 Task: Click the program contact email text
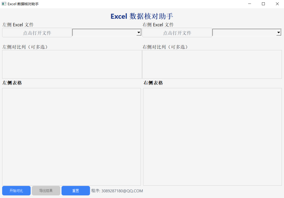pyautogui.click(x=117, y=191)
